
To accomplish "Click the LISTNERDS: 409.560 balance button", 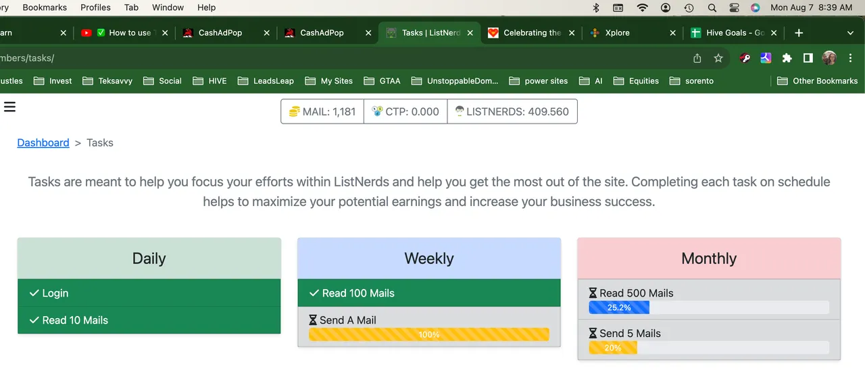I will click(512, 111).
